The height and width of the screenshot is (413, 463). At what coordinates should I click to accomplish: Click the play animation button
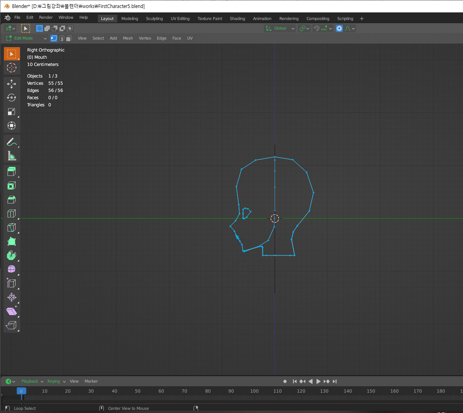(x=319, y=381)
